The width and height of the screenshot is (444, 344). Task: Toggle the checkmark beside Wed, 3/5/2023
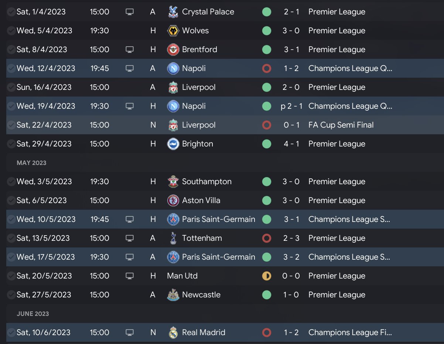click(x=11, y=182)
